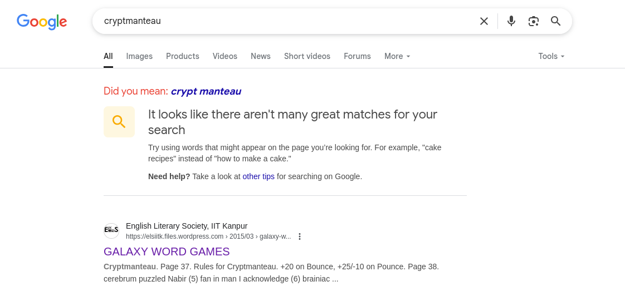Open the Forums tab

tap(358, 56)
